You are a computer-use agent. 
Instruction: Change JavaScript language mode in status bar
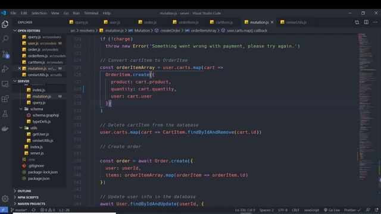[311, 210]
